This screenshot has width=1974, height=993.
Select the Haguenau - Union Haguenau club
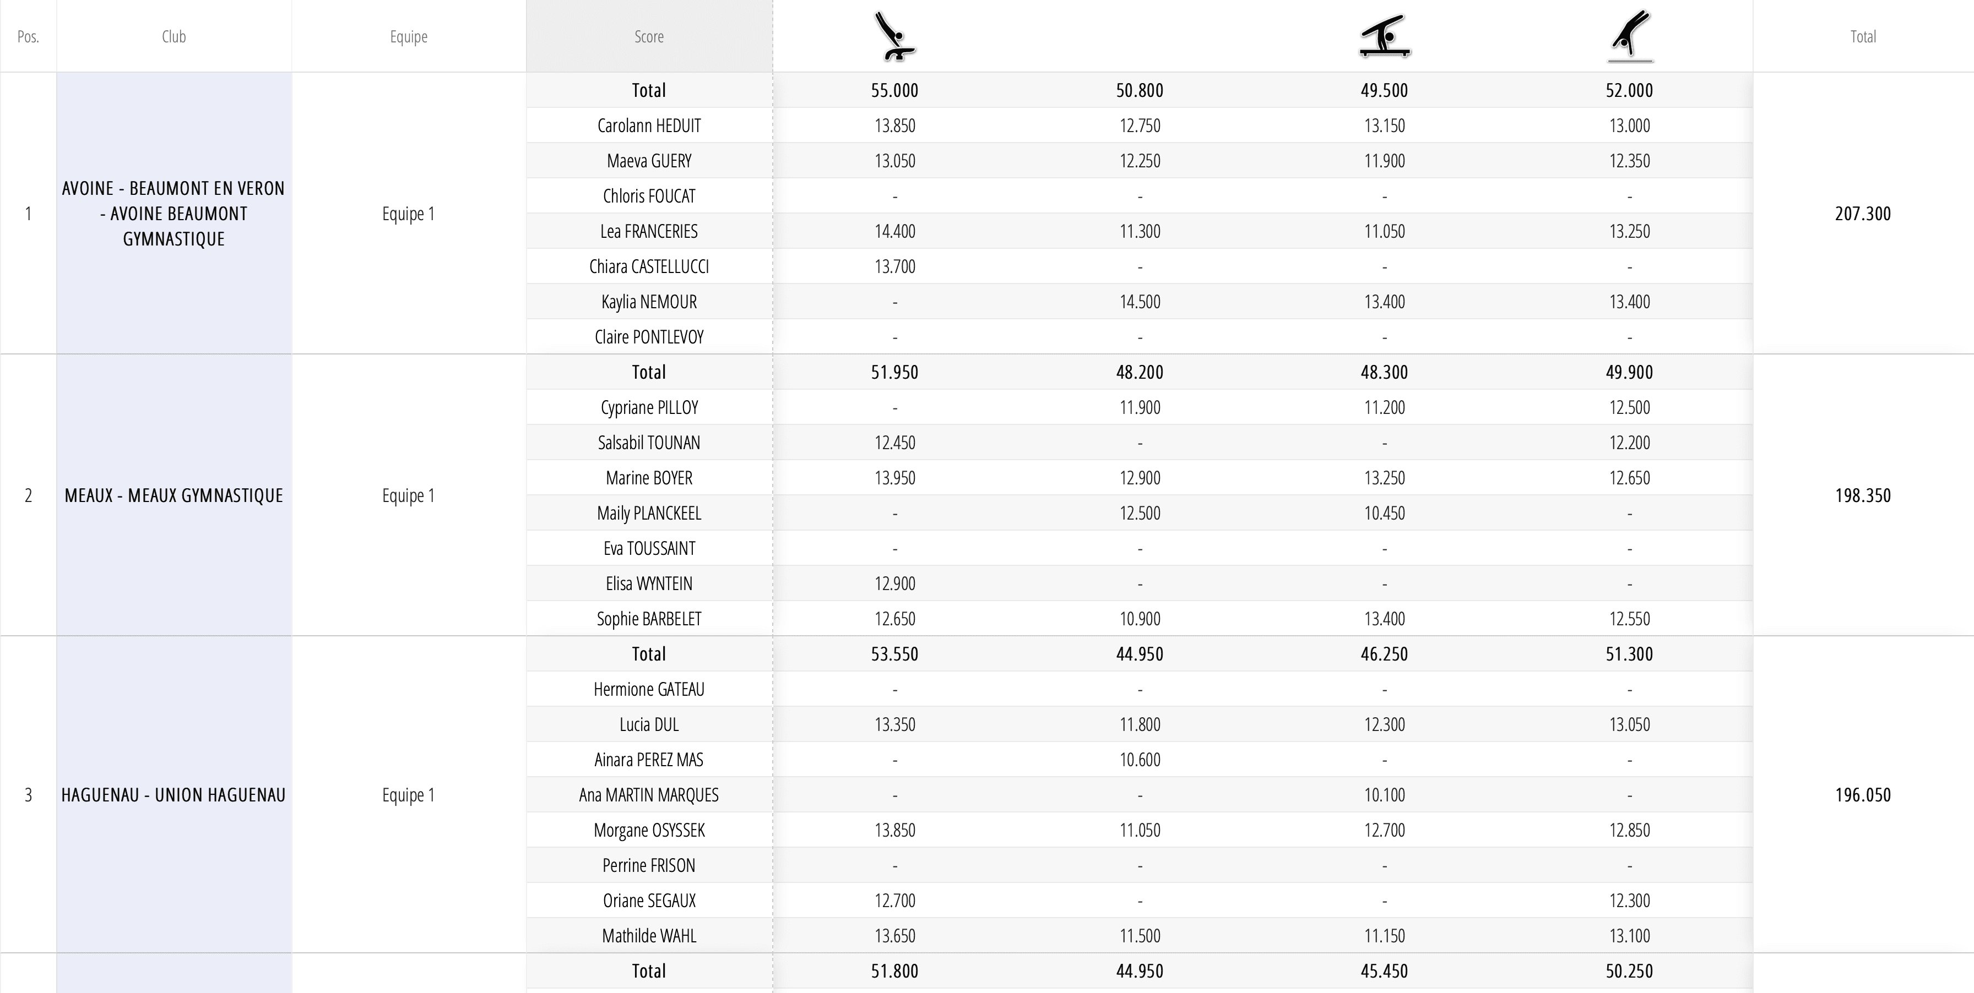click(x=174, y=795)
